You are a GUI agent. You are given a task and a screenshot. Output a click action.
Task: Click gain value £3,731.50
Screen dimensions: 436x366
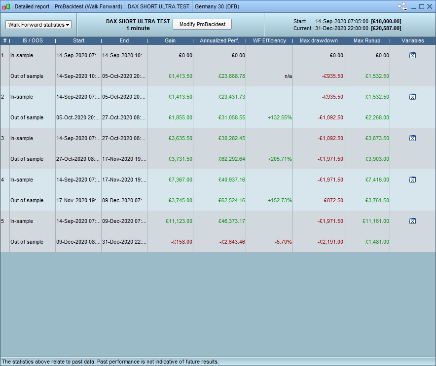[180, 159]
